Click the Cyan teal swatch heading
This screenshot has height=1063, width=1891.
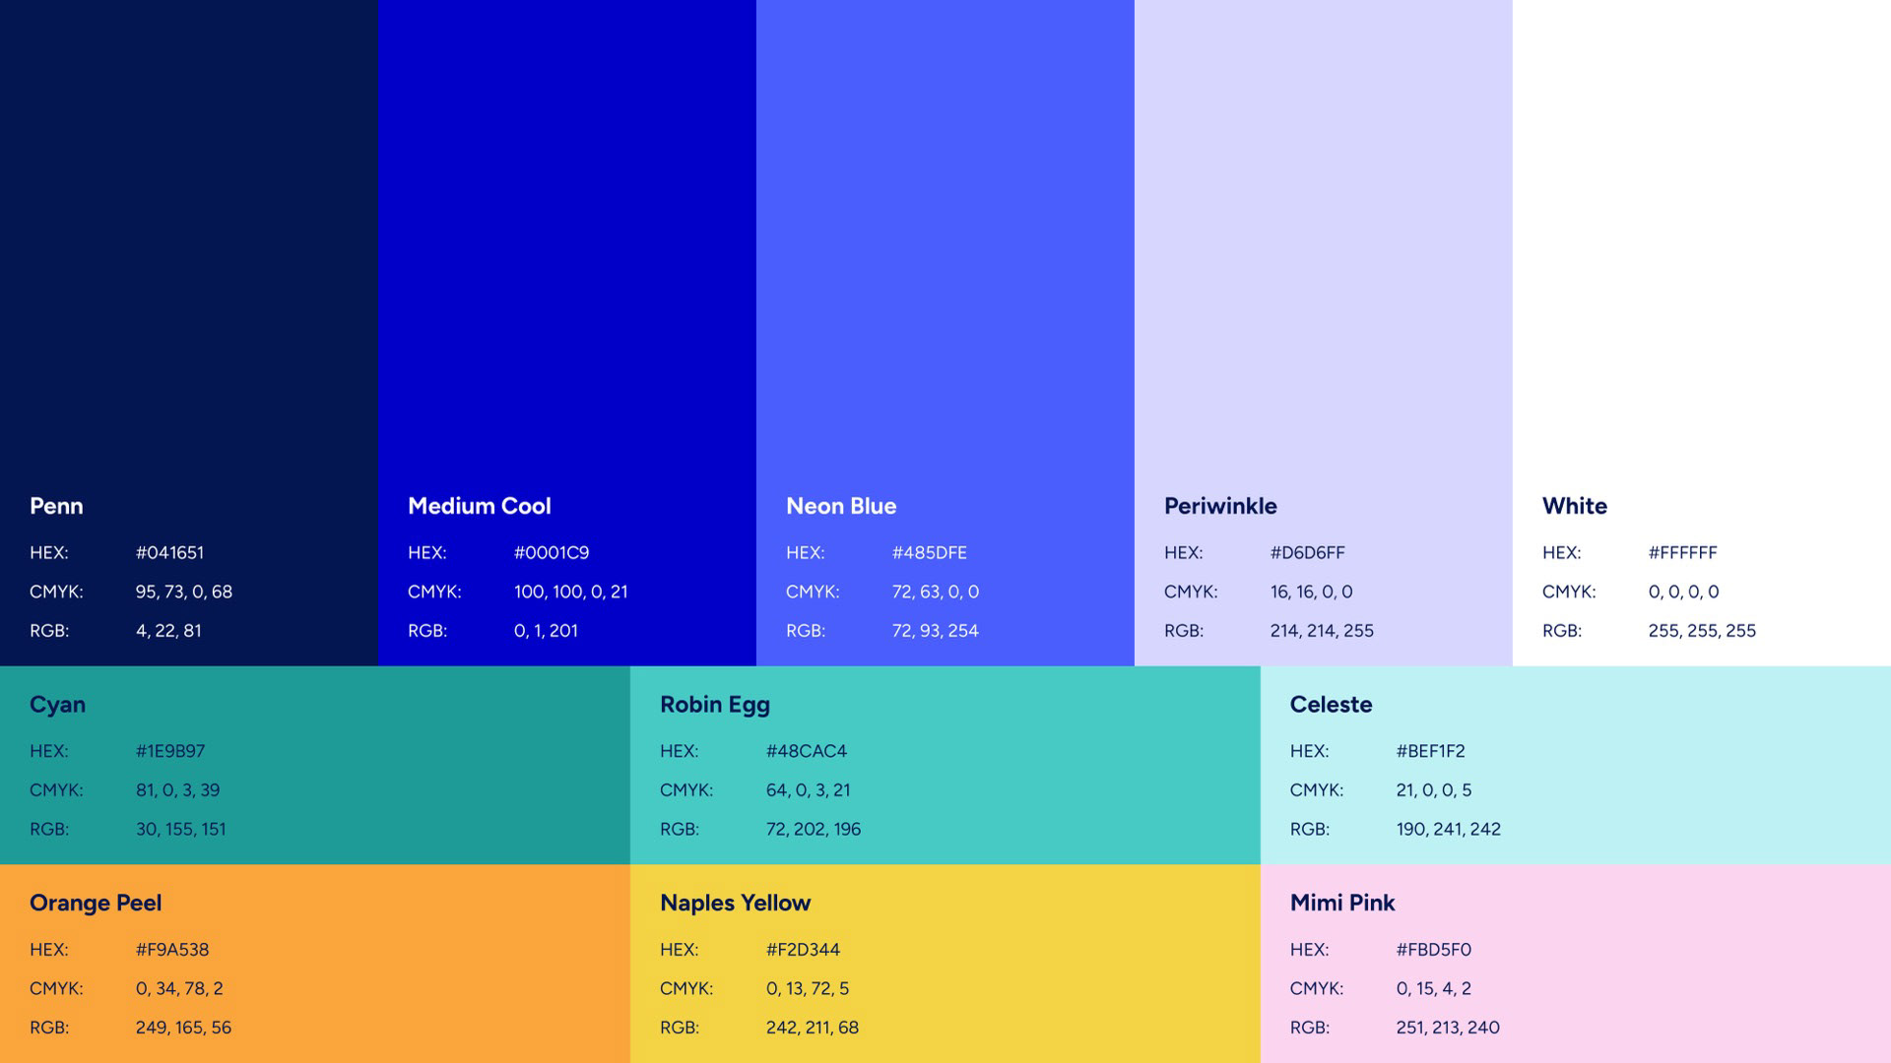[57, 705]
